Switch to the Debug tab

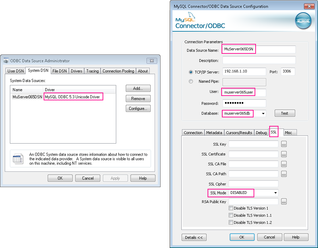261,133
